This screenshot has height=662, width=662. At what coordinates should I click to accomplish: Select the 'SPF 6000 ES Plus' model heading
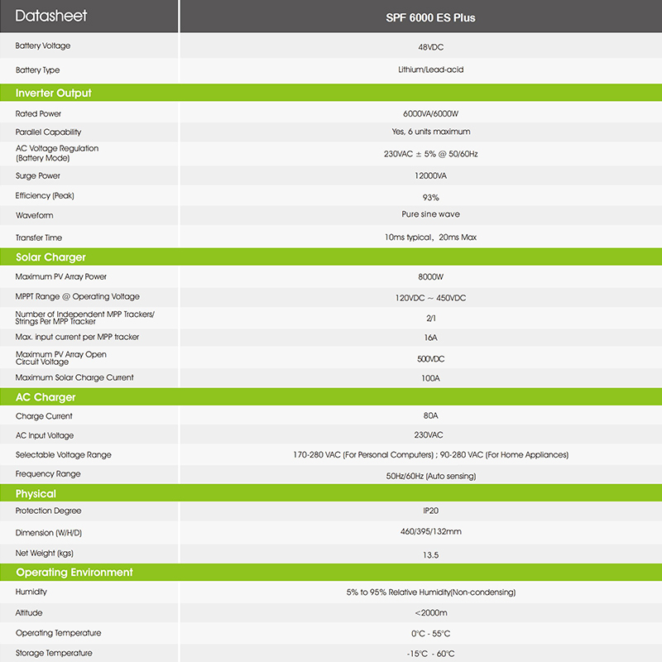430,17
